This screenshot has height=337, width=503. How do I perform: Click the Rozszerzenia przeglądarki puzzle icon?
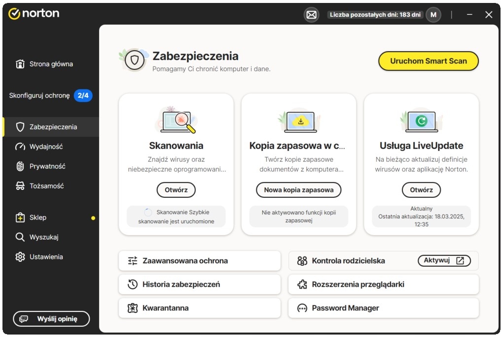[302, 284]
